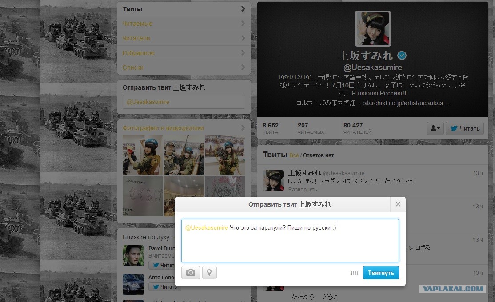
Task: Follow with the Читать button on profile
Action: point(465,128)
